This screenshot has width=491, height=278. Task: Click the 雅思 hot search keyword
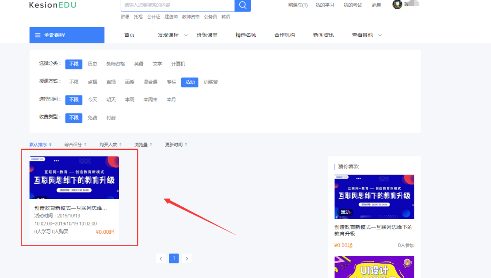pyautogui.click(x=125, y=17)
